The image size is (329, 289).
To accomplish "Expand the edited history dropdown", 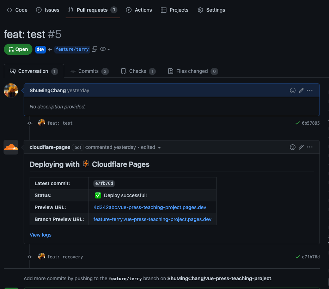I will pyautogui.click(x=151, y=147).
